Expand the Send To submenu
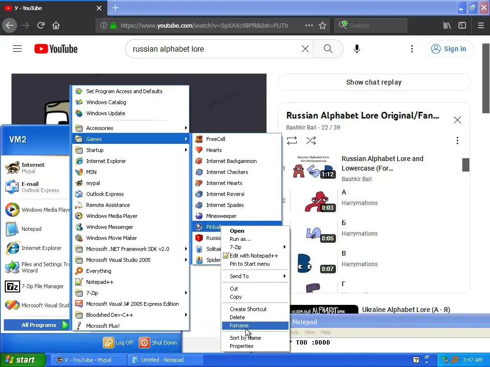This screenshot has width=490, height=367. pos(256,276)
